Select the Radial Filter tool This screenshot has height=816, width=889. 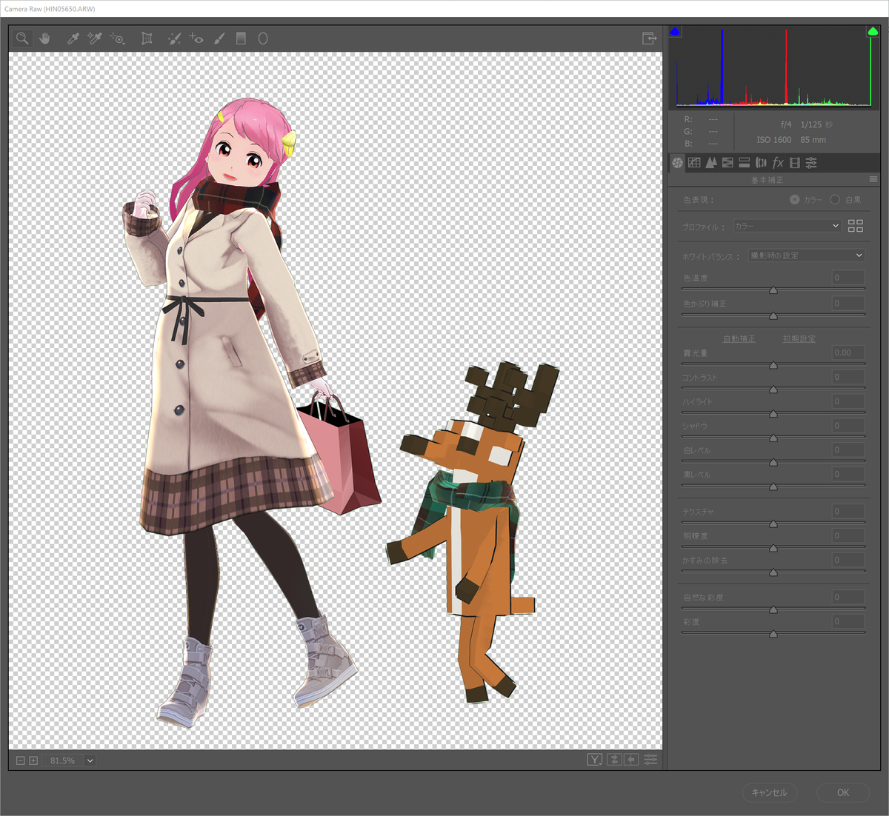pos(263,39)
